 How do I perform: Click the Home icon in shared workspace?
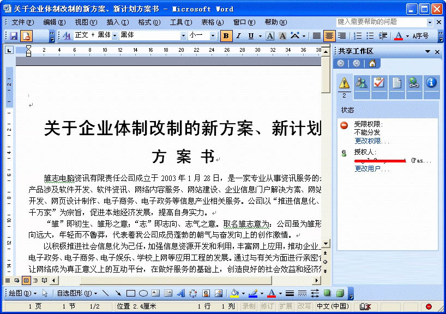[x=372, y=64]
